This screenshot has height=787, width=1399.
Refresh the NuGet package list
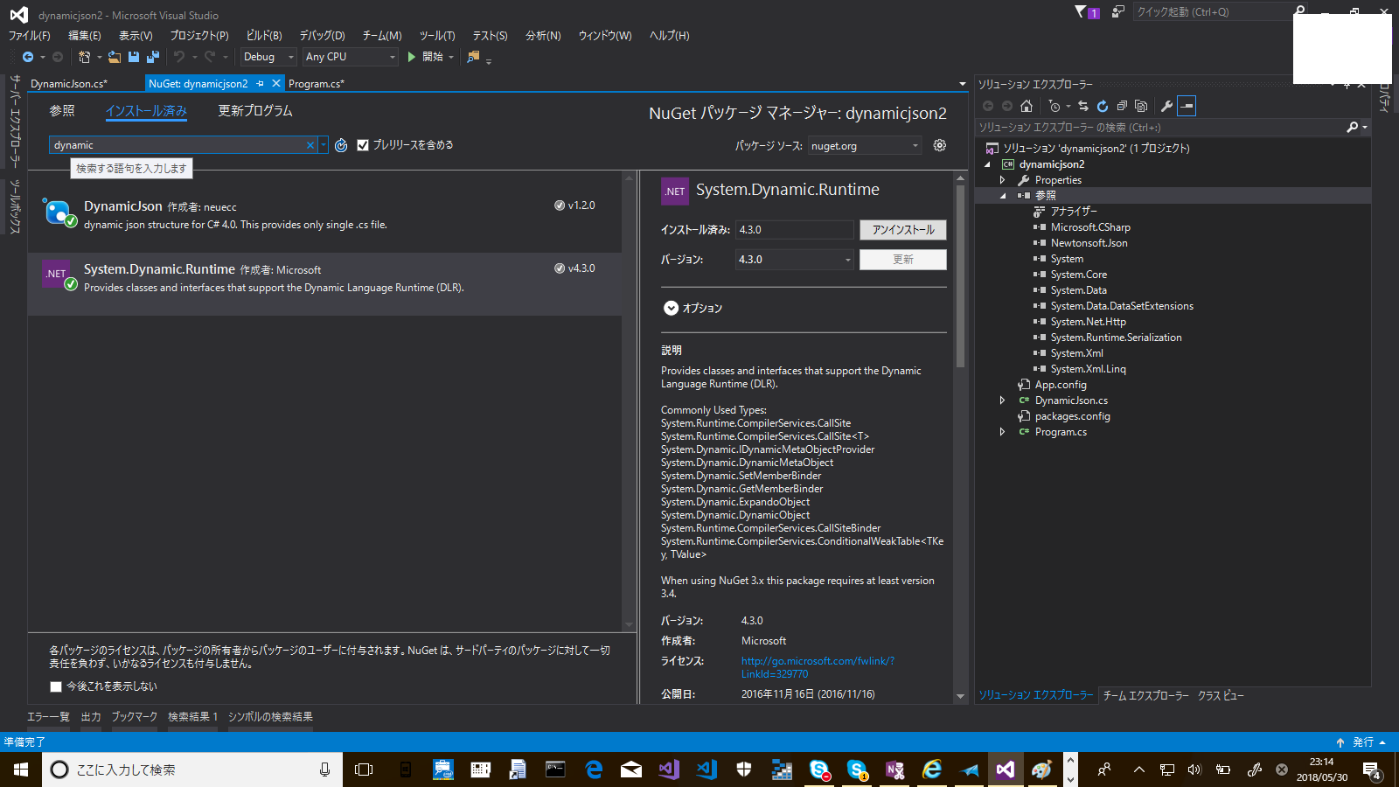click(x=341, y=145)
